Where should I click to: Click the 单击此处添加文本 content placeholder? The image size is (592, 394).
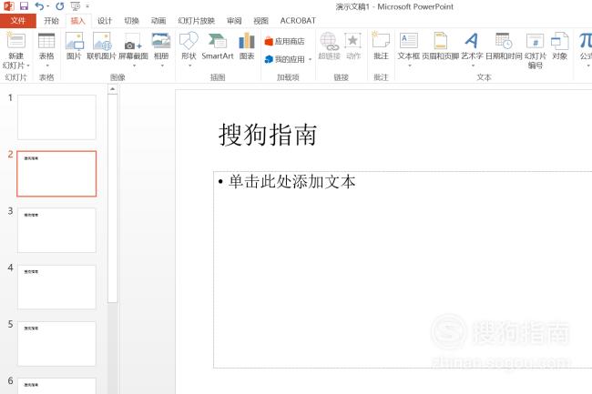(403, 269)
